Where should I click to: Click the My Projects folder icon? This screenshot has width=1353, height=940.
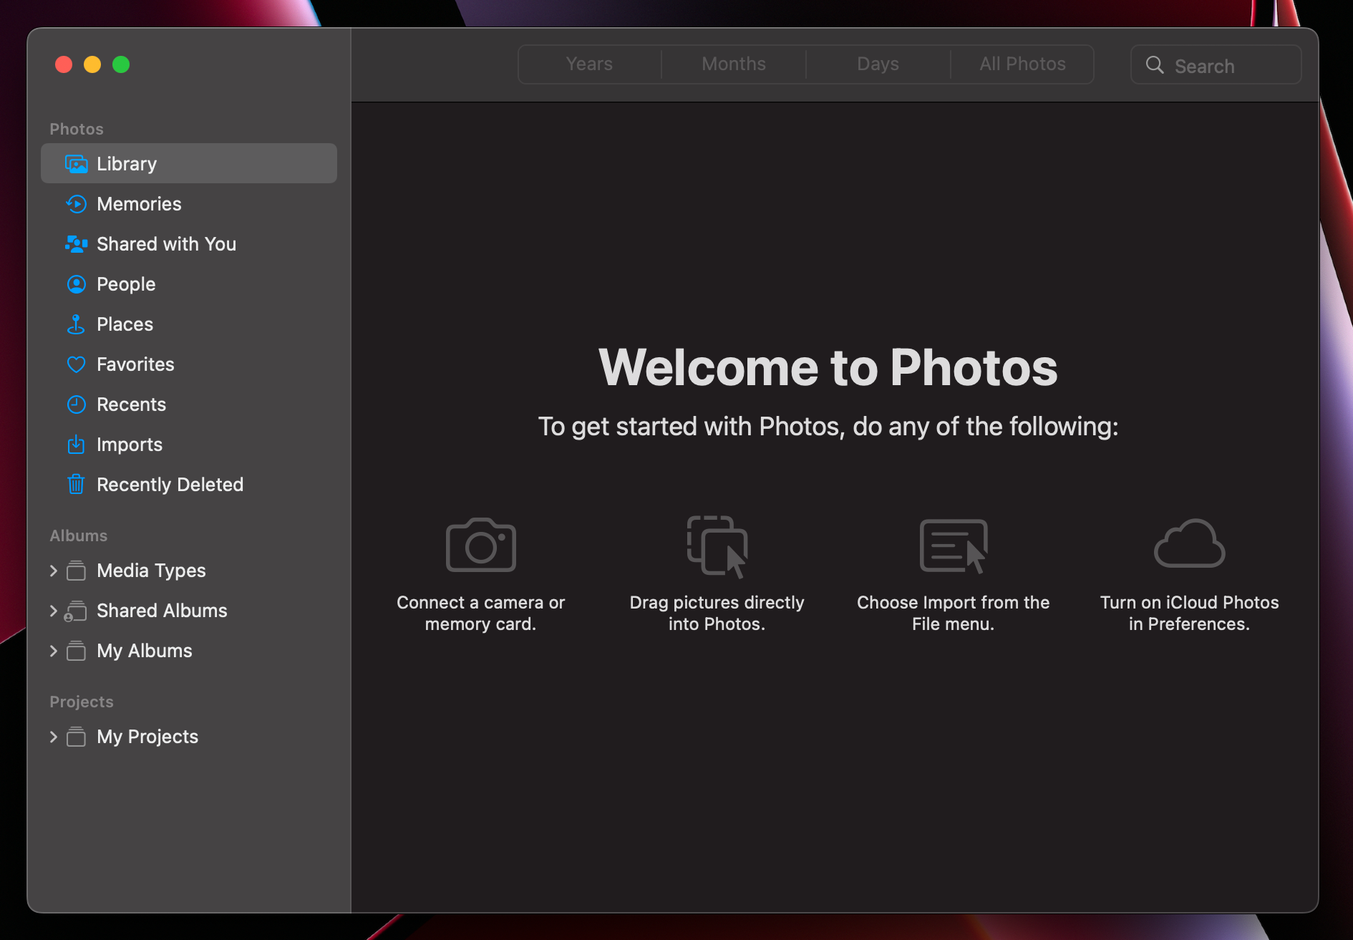tap(76, 737)
